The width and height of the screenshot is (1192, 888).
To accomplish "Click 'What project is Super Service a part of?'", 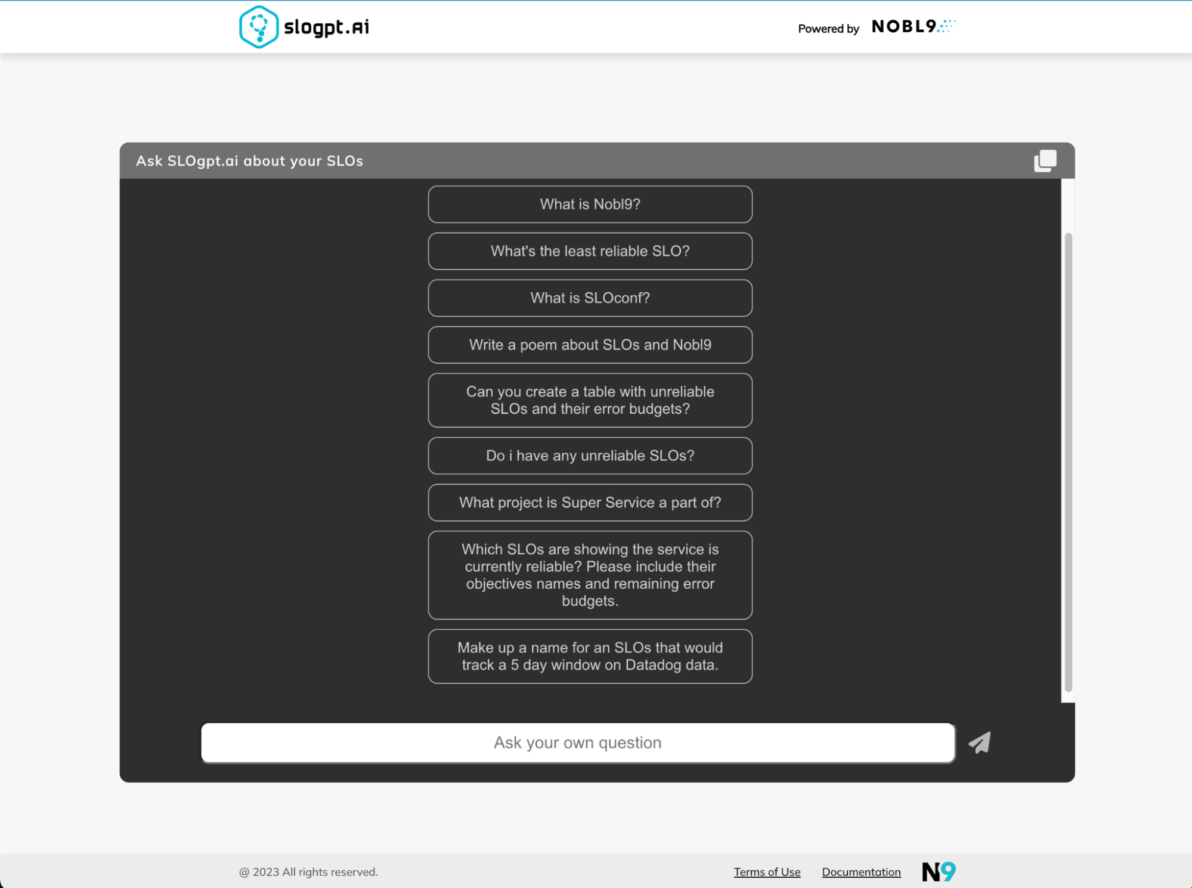I will tap(590, 502).
